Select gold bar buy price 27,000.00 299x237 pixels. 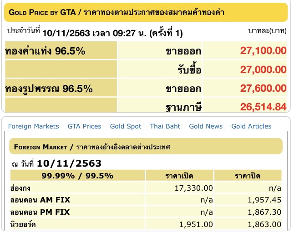pyautogui.click(x=263, y=69)
